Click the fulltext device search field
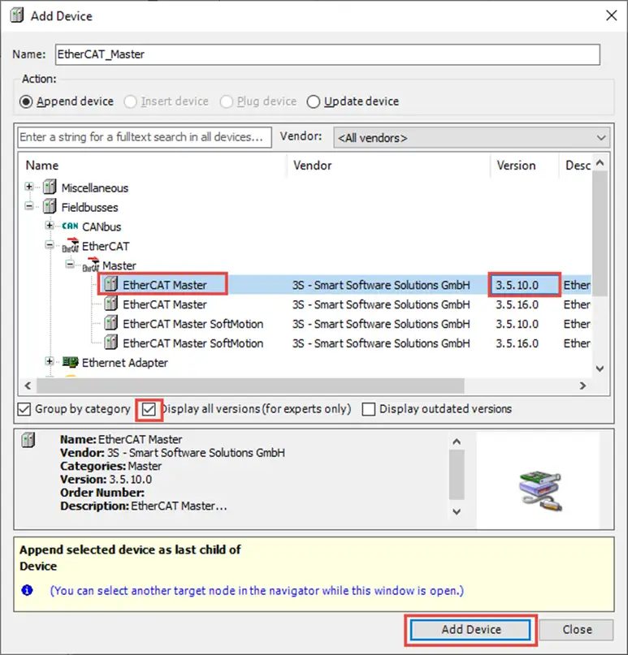 click(x=145, y=137)
